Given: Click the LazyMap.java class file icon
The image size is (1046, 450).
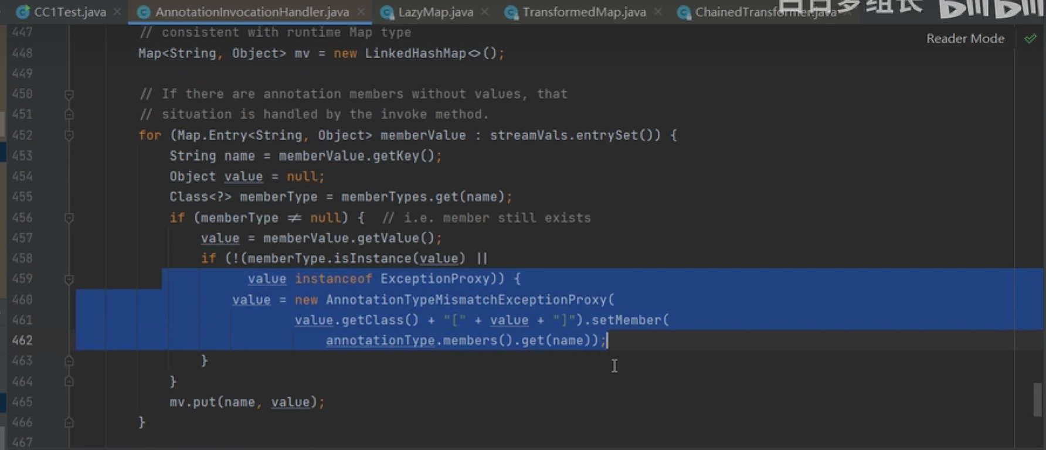Looking at the screenshot, I should 387,12.
